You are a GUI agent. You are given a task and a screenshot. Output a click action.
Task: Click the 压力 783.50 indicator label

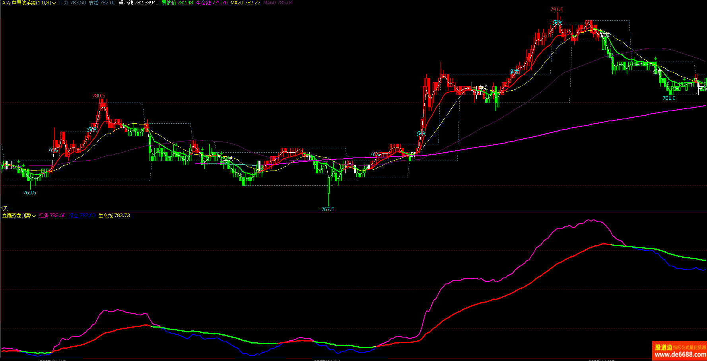[72, 3]
